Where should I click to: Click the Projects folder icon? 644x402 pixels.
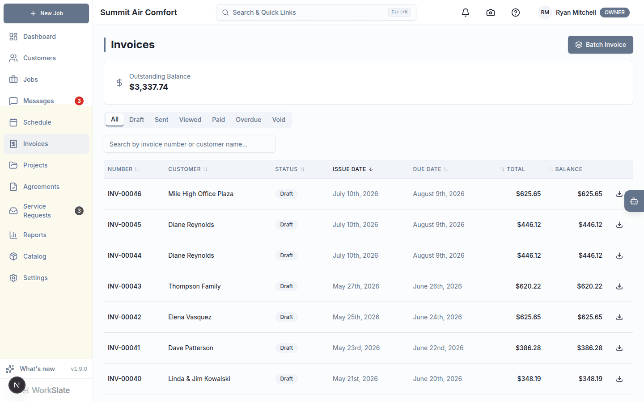coord(13,165)
